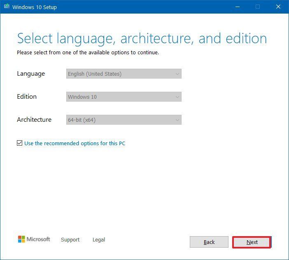289x260 pixels.
Task: Click the "Select language, architecture, and edition" heading
Action: pyautogui.click(x=142, y=39)
